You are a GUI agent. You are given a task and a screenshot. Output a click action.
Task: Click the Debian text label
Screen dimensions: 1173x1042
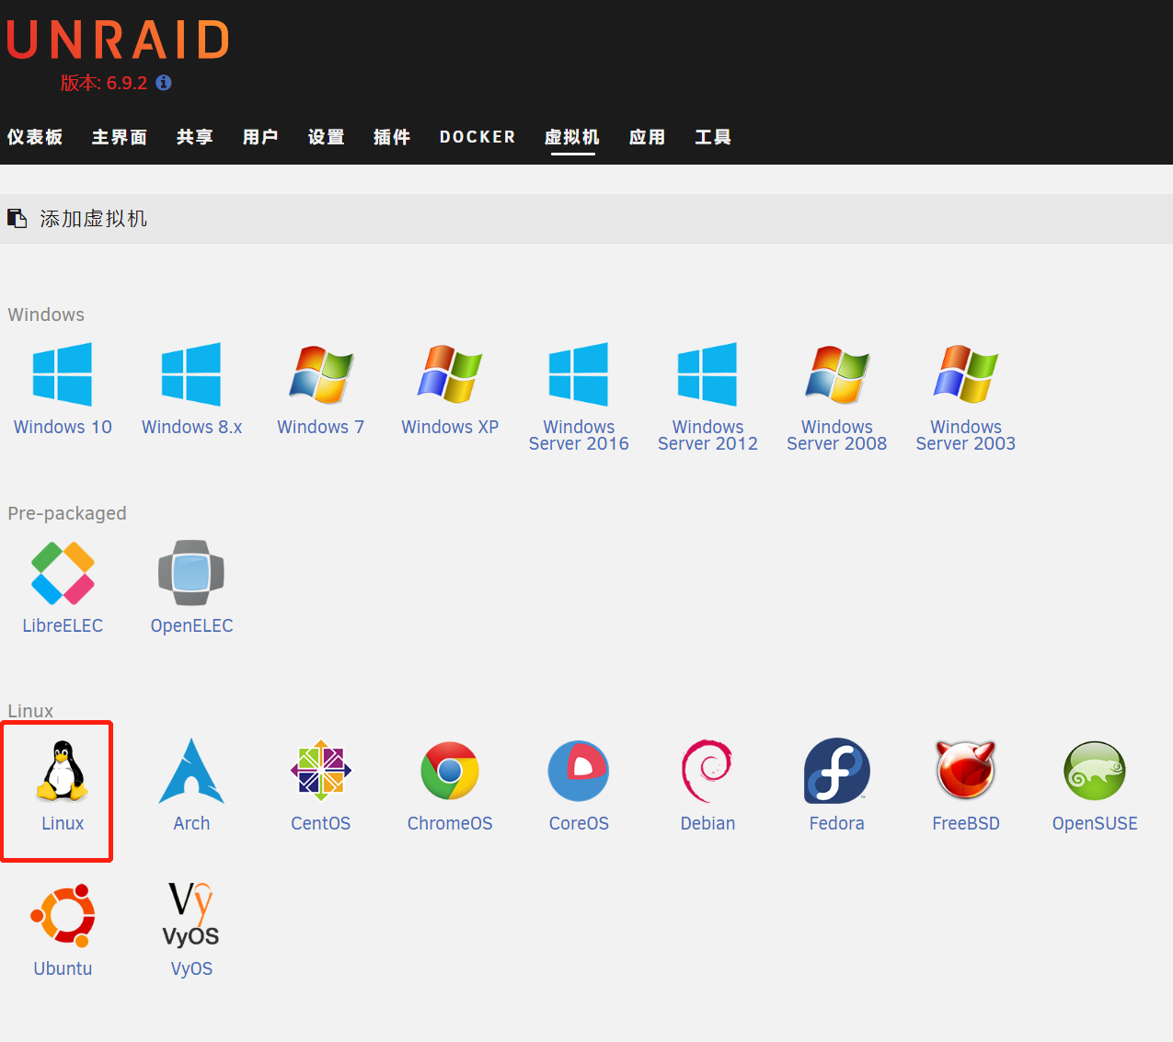click(707, 823)
